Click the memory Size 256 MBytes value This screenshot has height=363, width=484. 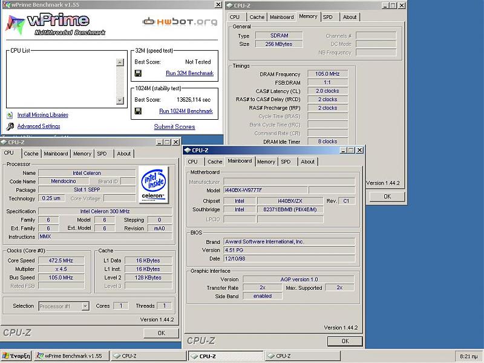point(279,44)
